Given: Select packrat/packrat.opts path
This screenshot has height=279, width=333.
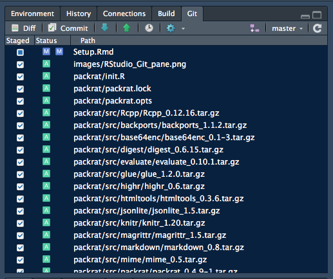Looking at the screenshot, I should pyautogui.click(x=113, y=101).
